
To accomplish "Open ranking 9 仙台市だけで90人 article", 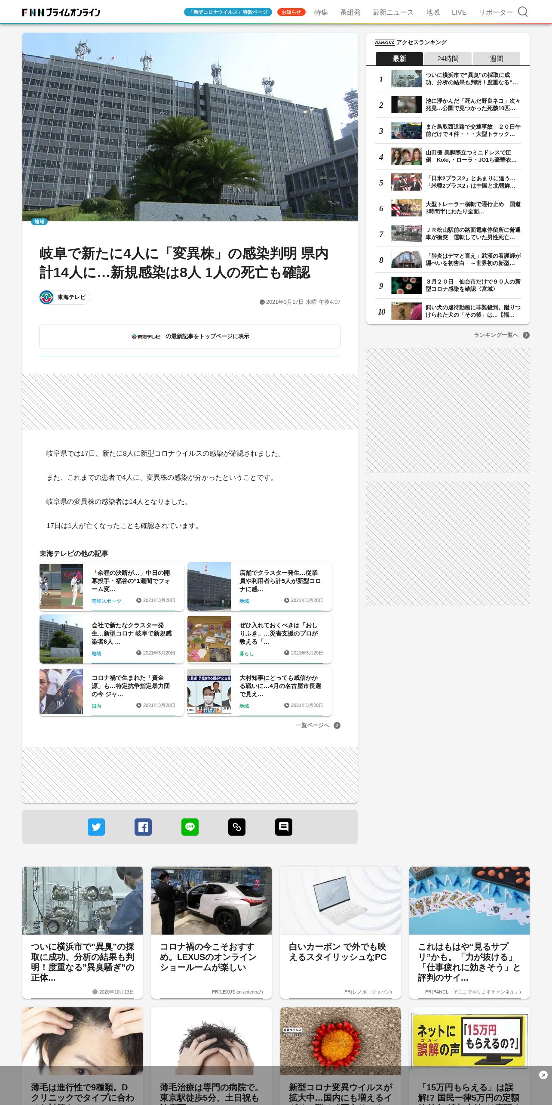I will tap(448, 286).
